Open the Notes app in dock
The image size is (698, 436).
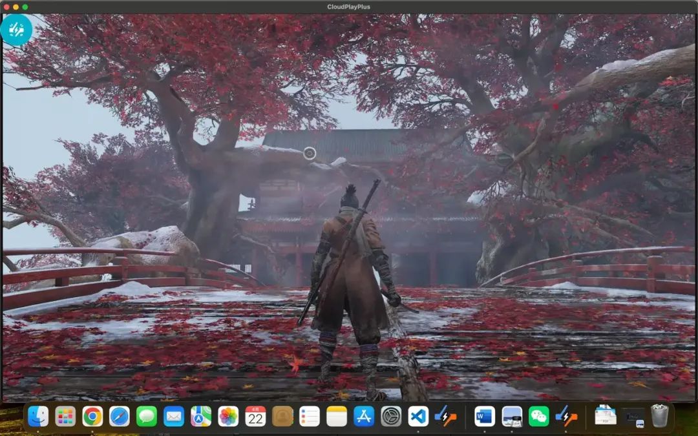(x=337, y=416)
